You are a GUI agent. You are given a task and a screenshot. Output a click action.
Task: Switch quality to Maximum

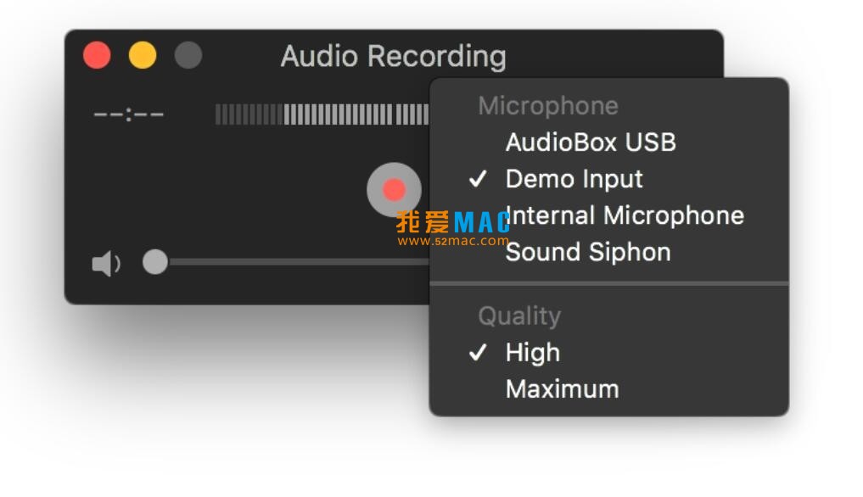click(562, 389)
